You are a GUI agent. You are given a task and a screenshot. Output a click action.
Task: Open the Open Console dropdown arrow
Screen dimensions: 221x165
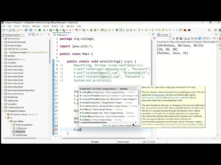pyautogui.click(x=217, y=38)
